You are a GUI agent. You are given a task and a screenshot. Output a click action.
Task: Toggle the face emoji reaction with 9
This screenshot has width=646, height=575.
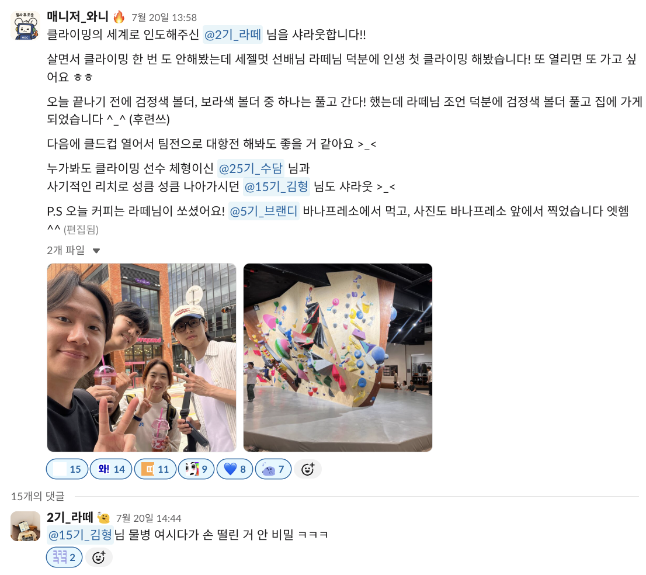[x=196, y=469]
